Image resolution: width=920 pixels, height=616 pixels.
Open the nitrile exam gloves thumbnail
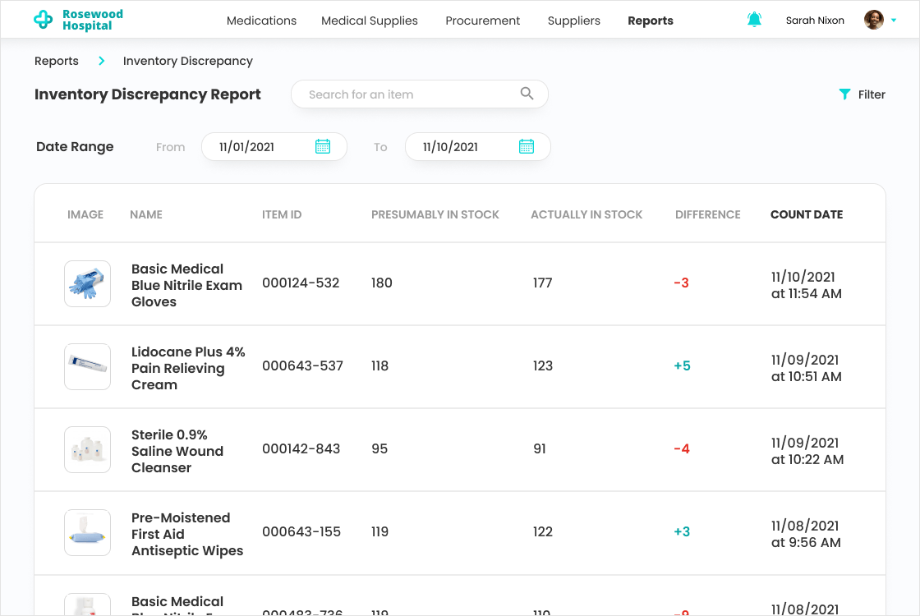tap(87, 284)
